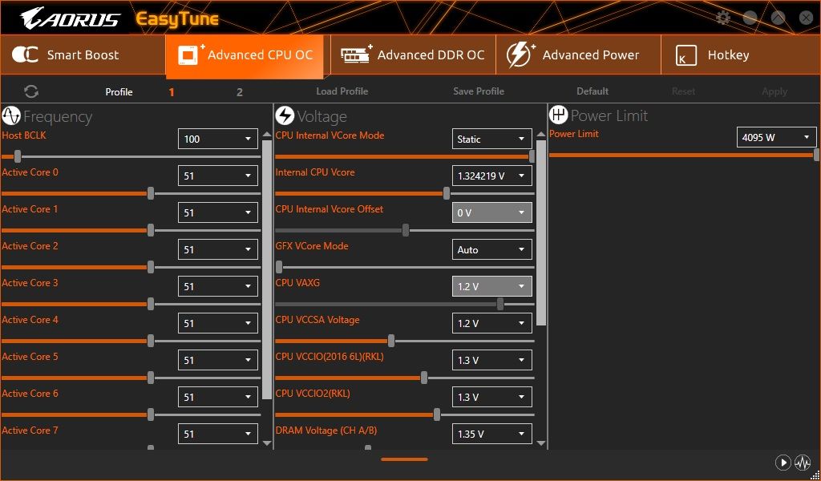
Task: Open CPU VCCIO(2016 6L)(RKL) dropdown
Action: click(492, 360)
